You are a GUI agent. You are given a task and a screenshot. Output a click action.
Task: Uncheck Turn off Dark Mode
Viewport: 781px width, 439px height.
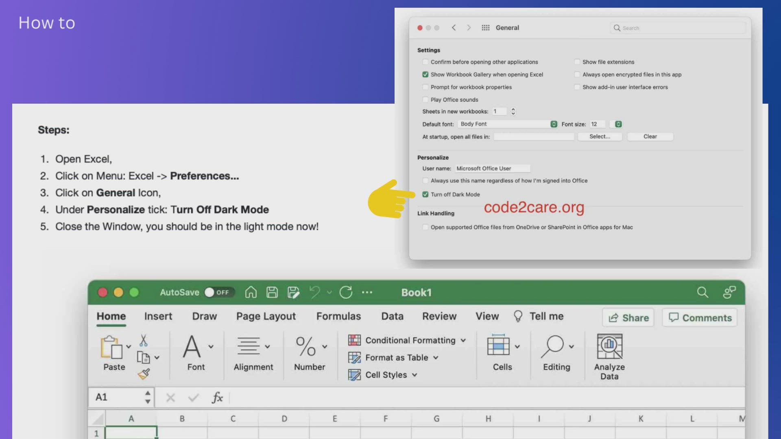point(425,194)
